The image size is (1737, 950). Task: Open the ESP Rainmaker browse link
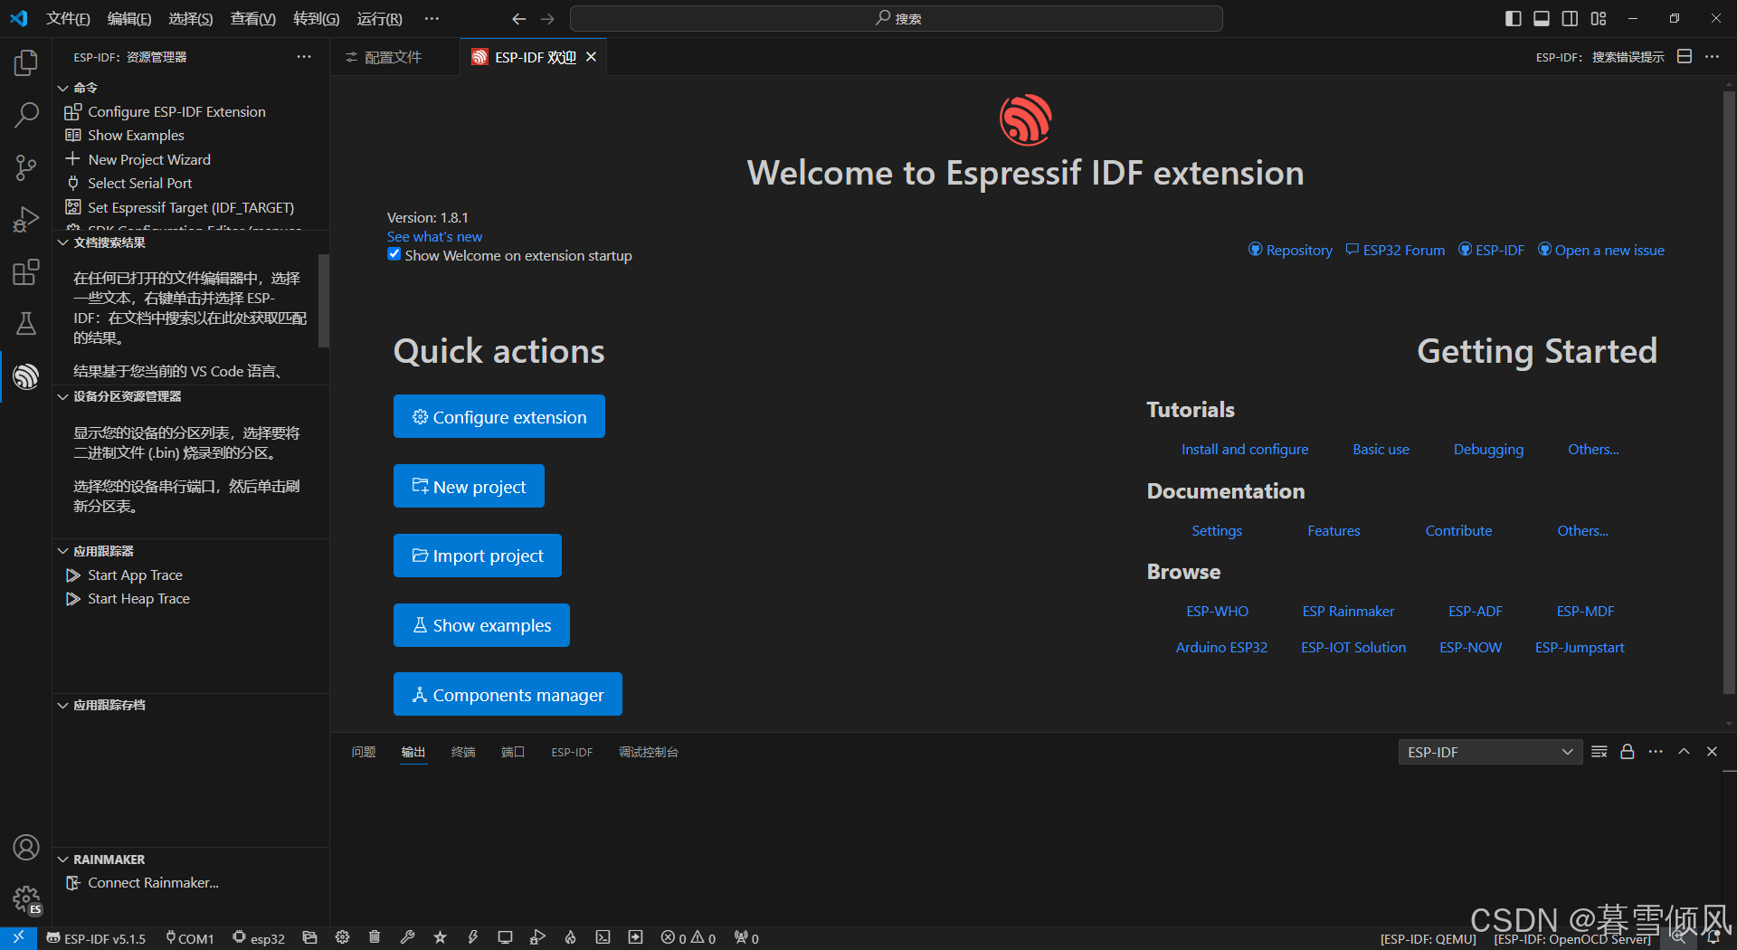[1348, 611]
